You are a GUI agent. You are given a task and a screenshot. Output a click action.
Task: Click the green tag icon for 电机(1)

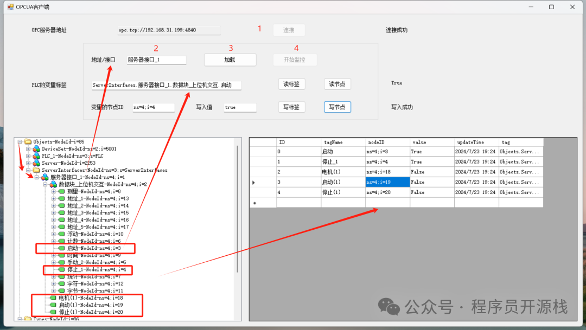click(53, 298)
